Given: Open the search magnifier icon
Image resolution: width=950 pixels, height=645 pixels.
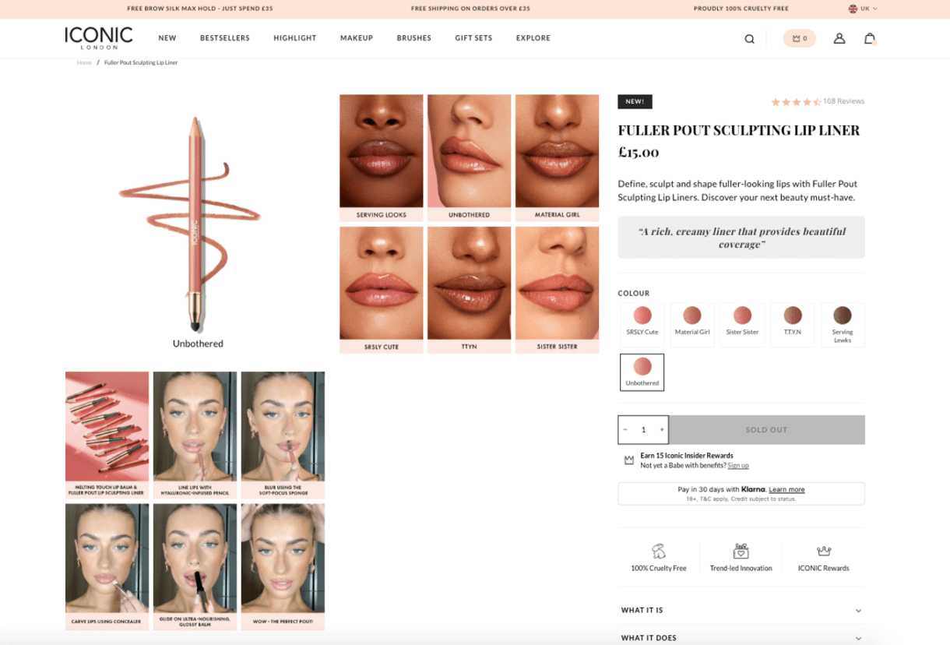Looking at the screenshot, I should pyautogui.click(x=749, y=38).
